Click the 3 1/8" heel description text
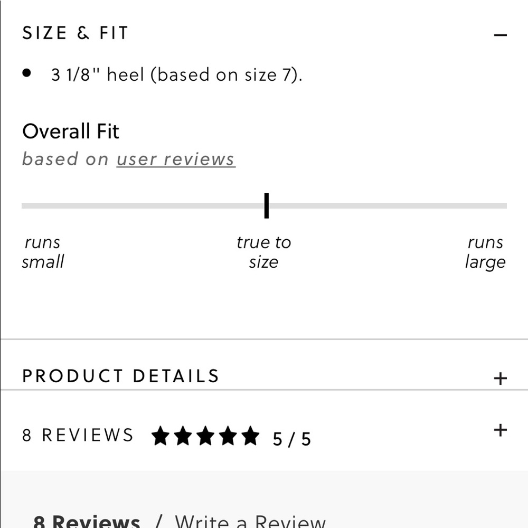This screenshot has width=528, height=528. (176, 74)
